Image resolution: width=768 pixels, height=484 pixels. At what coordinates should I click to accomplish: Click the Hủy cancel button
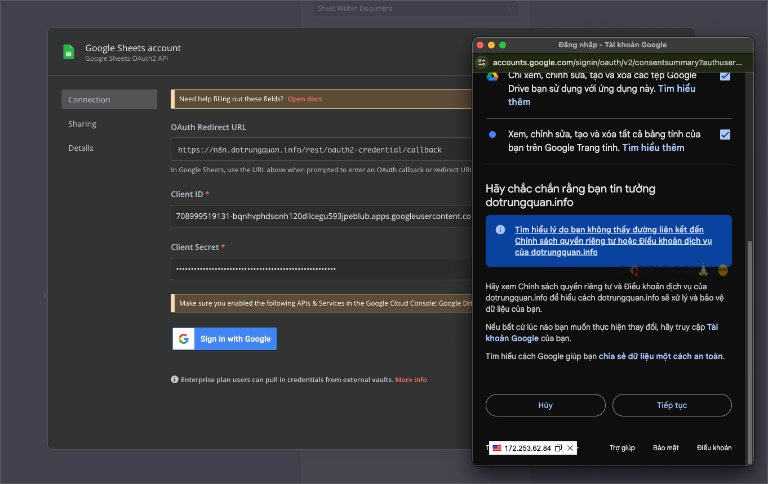[545, 405]
